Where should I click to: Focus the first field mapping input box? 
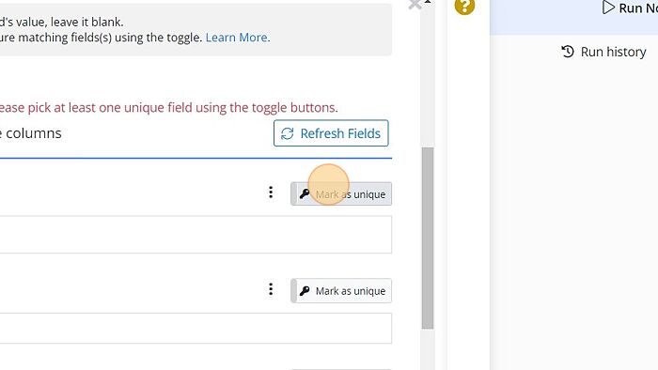196,235
